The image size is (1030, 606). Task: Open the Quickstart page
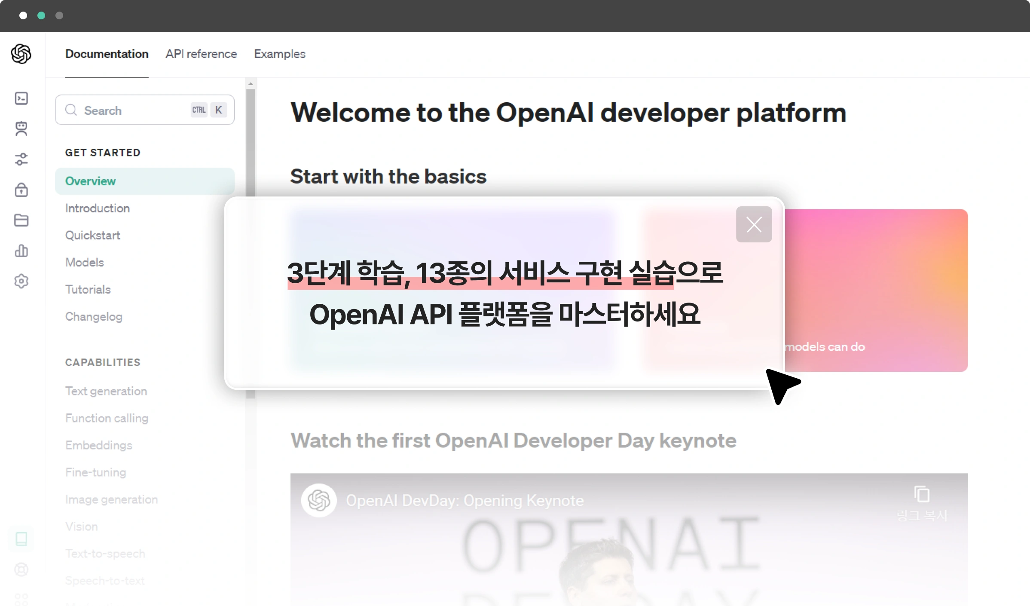tap(93, 235)
